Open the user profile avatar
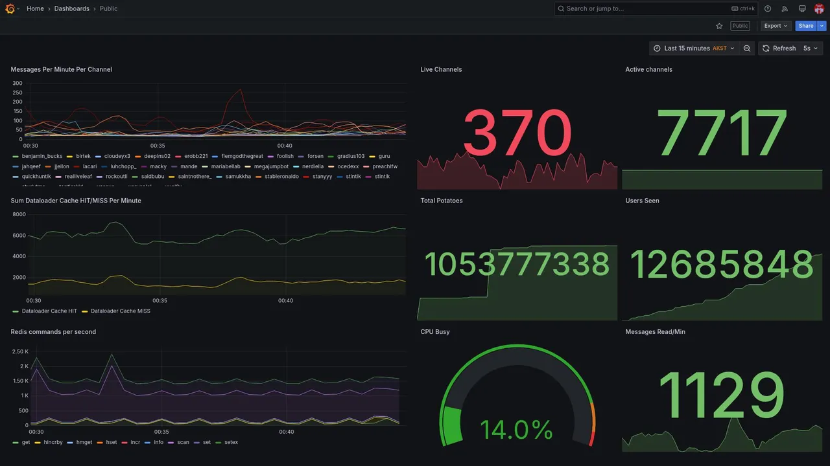Image resolution: width=830 pixels, height=466 pixels. (x=819, y=8)
